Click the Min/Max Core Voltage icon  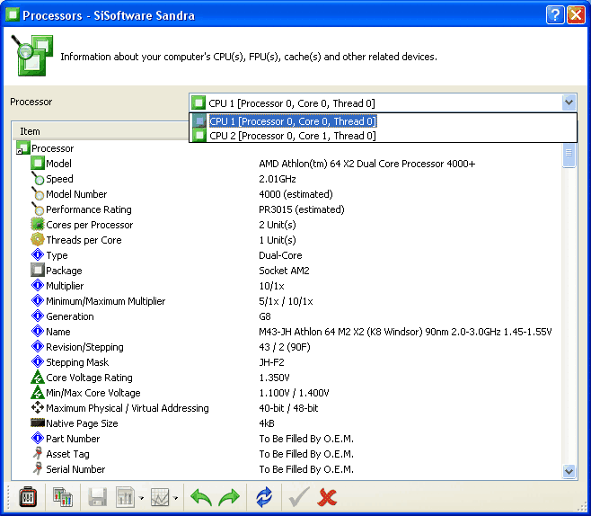[x=38, y=393]
